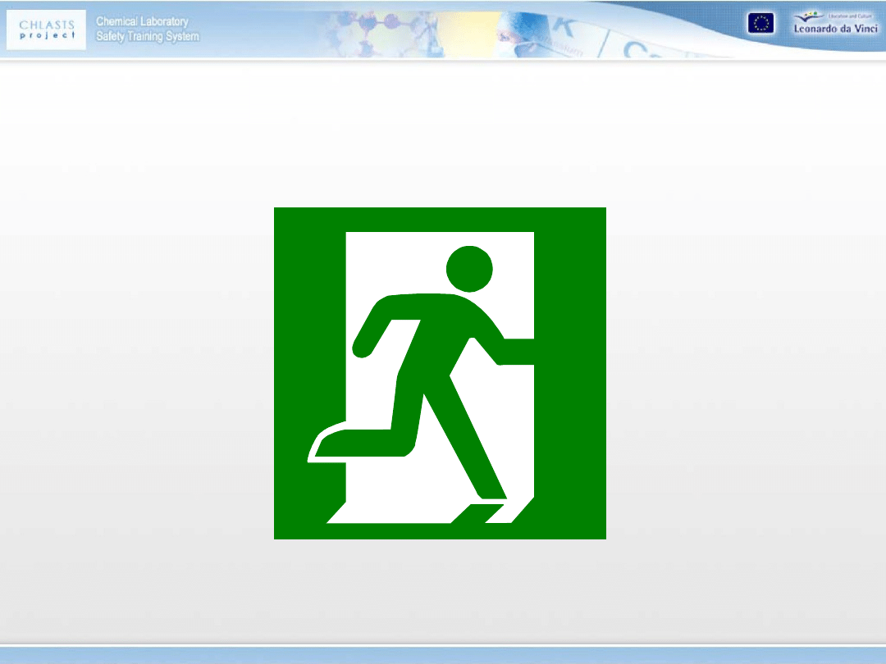Select the 'Chemical Laboratory' title text
886x664 pixels.
(x=142, y=21)
